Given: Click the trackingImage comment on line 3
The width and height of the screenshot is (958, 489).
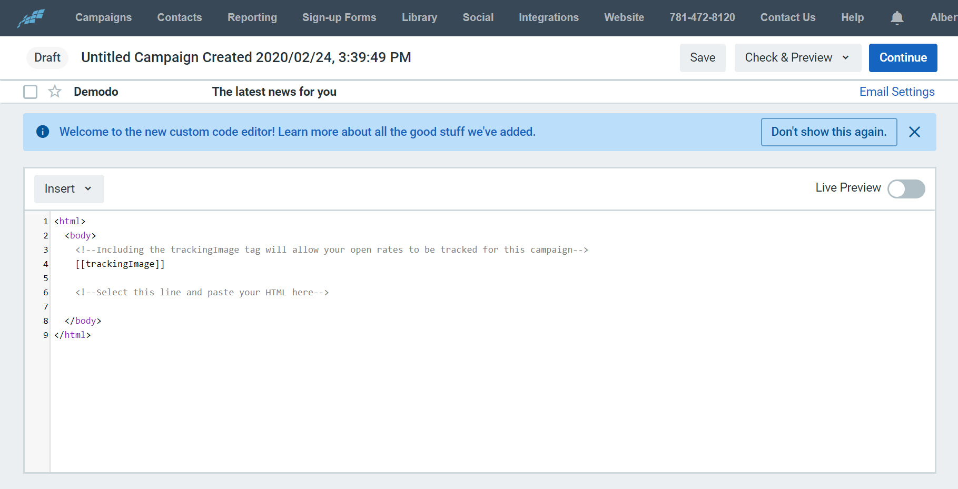Looking at the screenshot, I should (332, 250).
